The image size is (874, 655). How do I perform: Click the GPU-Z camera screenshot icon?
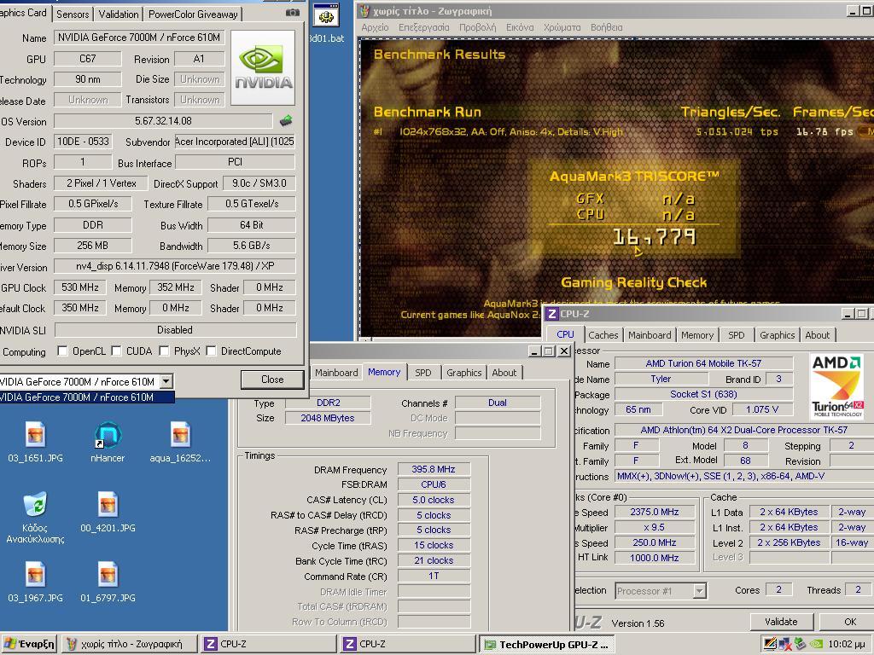[293, 12]
